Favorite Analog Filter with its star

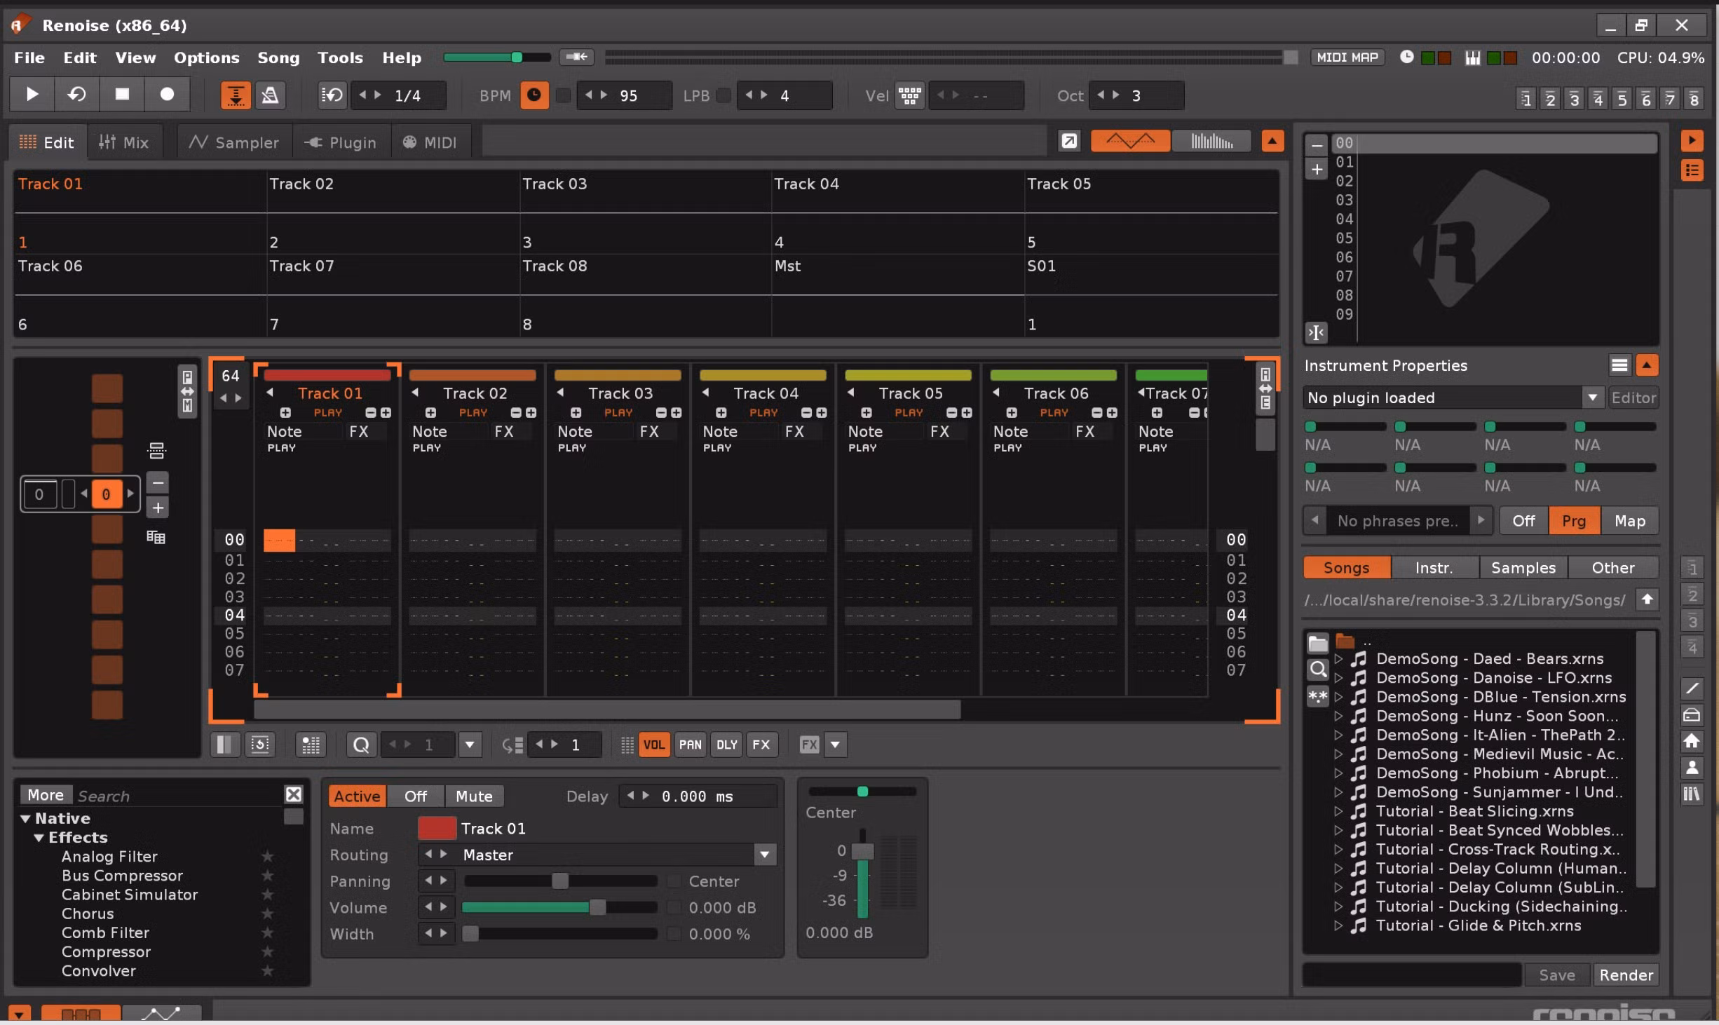[x=267, y=856]
